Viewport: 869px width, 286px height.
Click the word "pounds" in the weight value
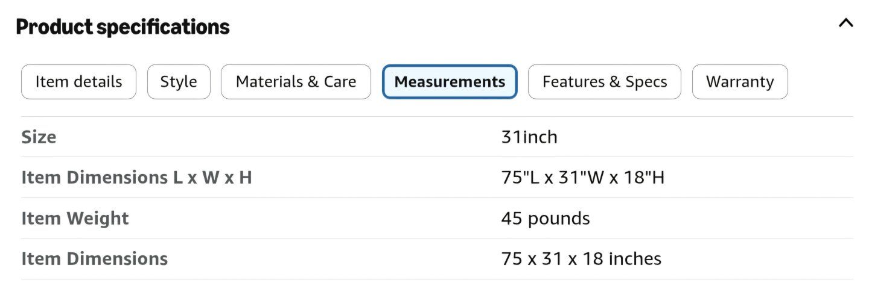(x=559, y=219)
